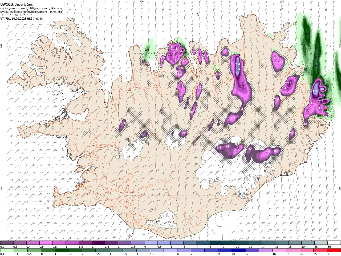Click the 'IT: þri. 16. 09. 2025 18Z' line
Viewport: 341px width, 256px height.
point(16,15)
